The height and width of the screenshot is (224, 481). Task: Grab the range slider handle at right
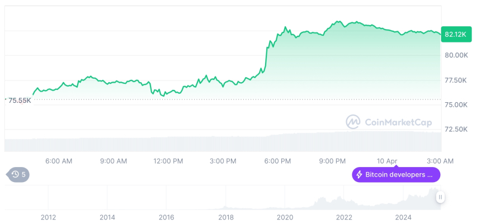pyautogui.click(x=441, y=197)
